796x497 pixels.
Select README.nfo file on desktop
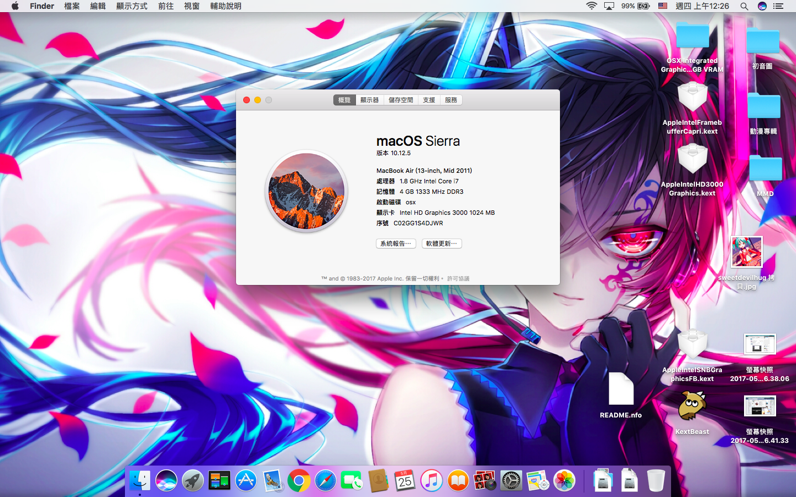[621, 389]
